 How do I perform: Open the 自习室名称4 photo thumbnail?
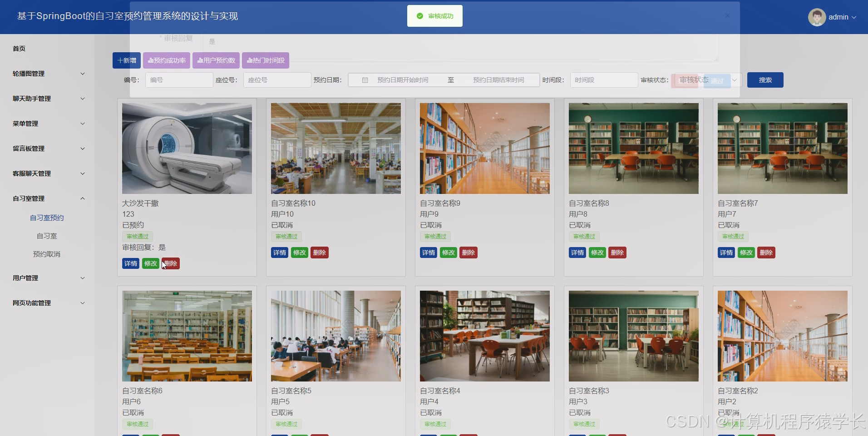485,336
